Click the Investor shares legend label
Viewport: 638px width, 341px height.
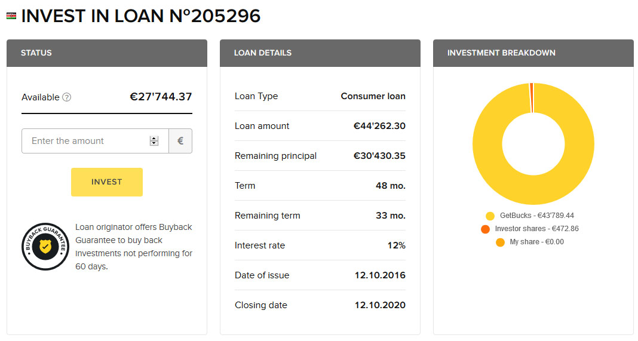pyautogui.click(x=537, y=229)
